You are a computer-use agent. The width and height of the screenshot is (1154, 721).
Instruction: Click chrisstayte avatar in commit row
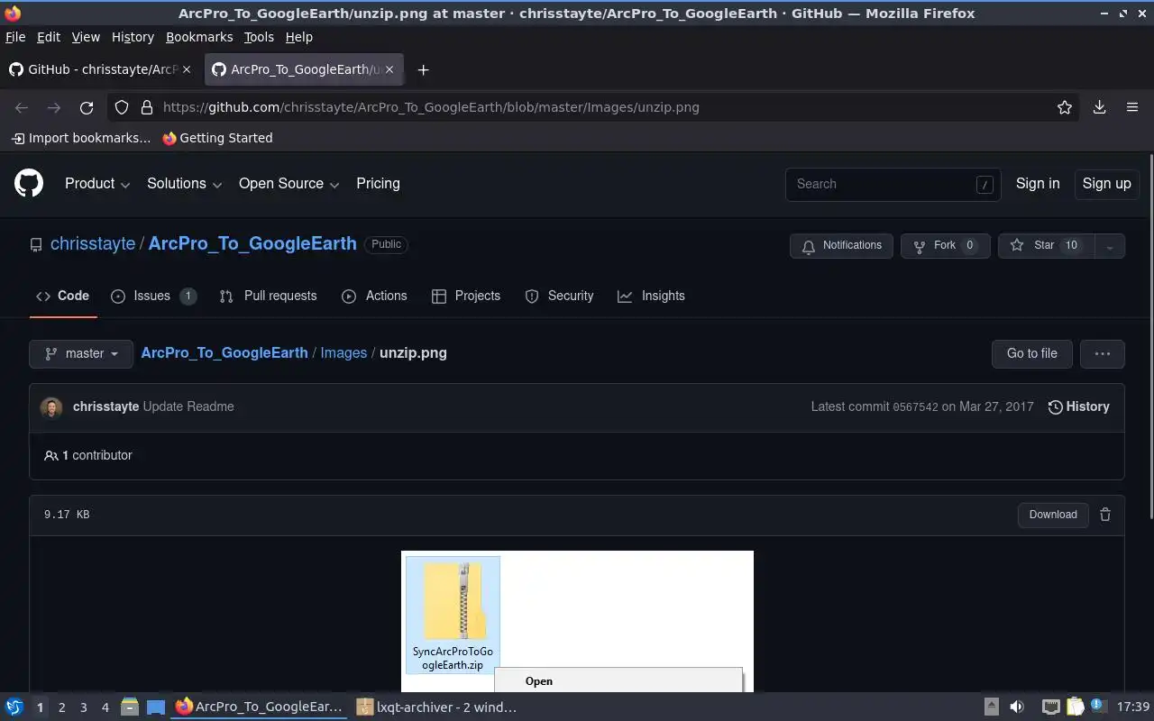click(51, 407)
